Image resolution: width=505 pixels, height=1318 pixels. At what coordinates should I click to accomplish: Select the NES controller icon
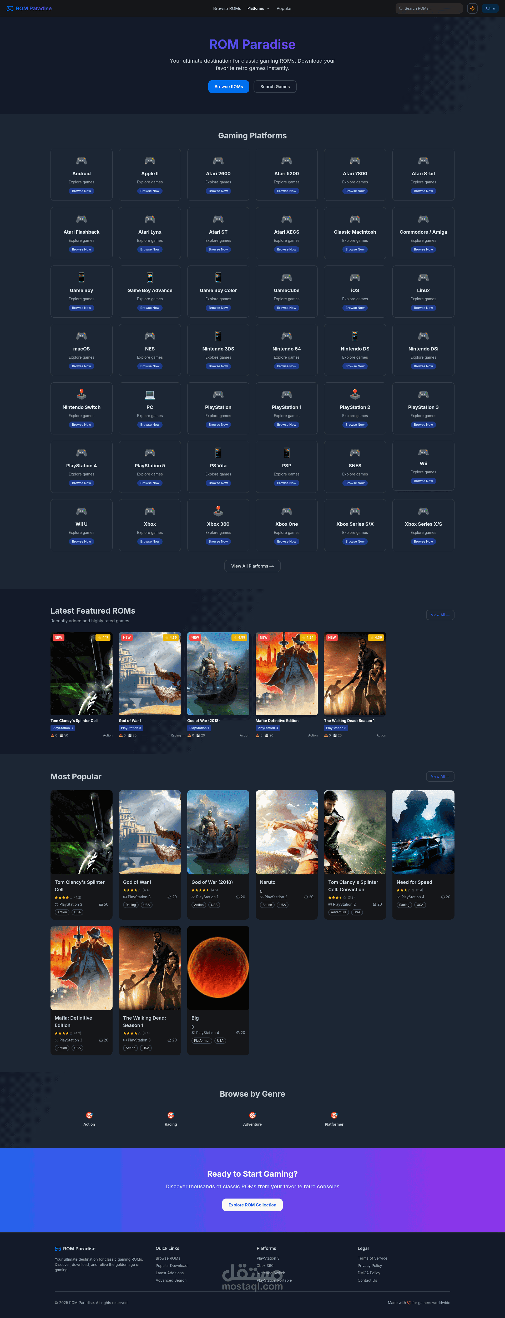pyautogui.click(x=150, y=336)
